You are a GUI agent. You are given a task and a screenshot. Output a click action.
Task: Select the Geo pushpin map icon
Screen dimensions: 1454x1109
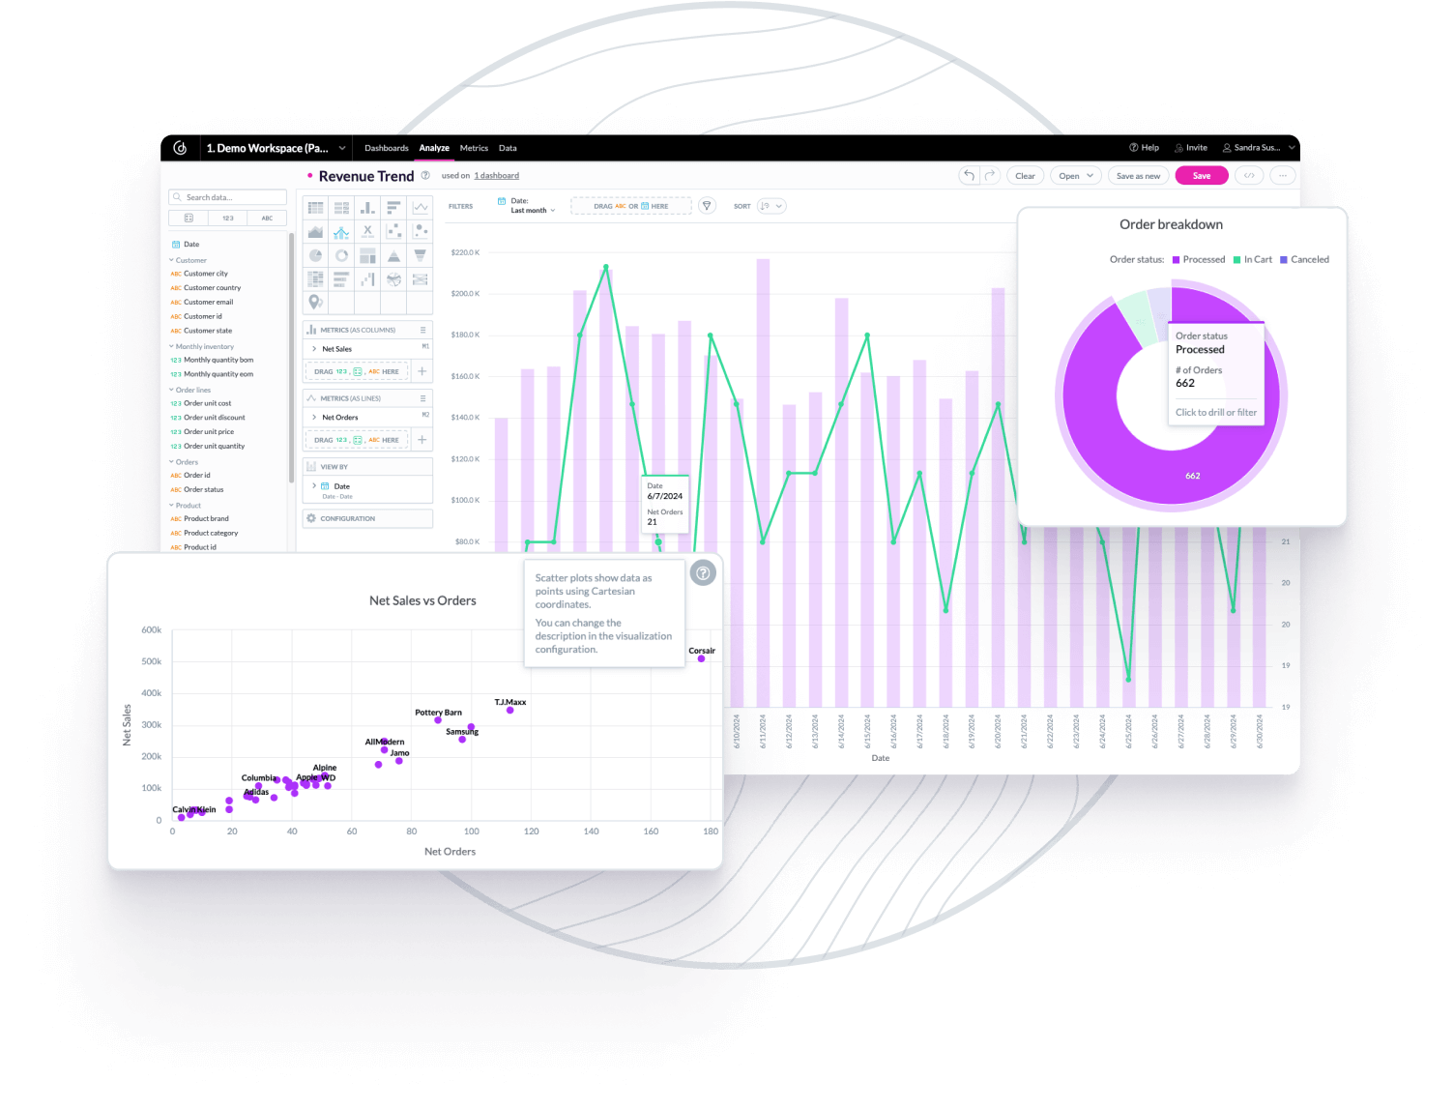point(315,303)
